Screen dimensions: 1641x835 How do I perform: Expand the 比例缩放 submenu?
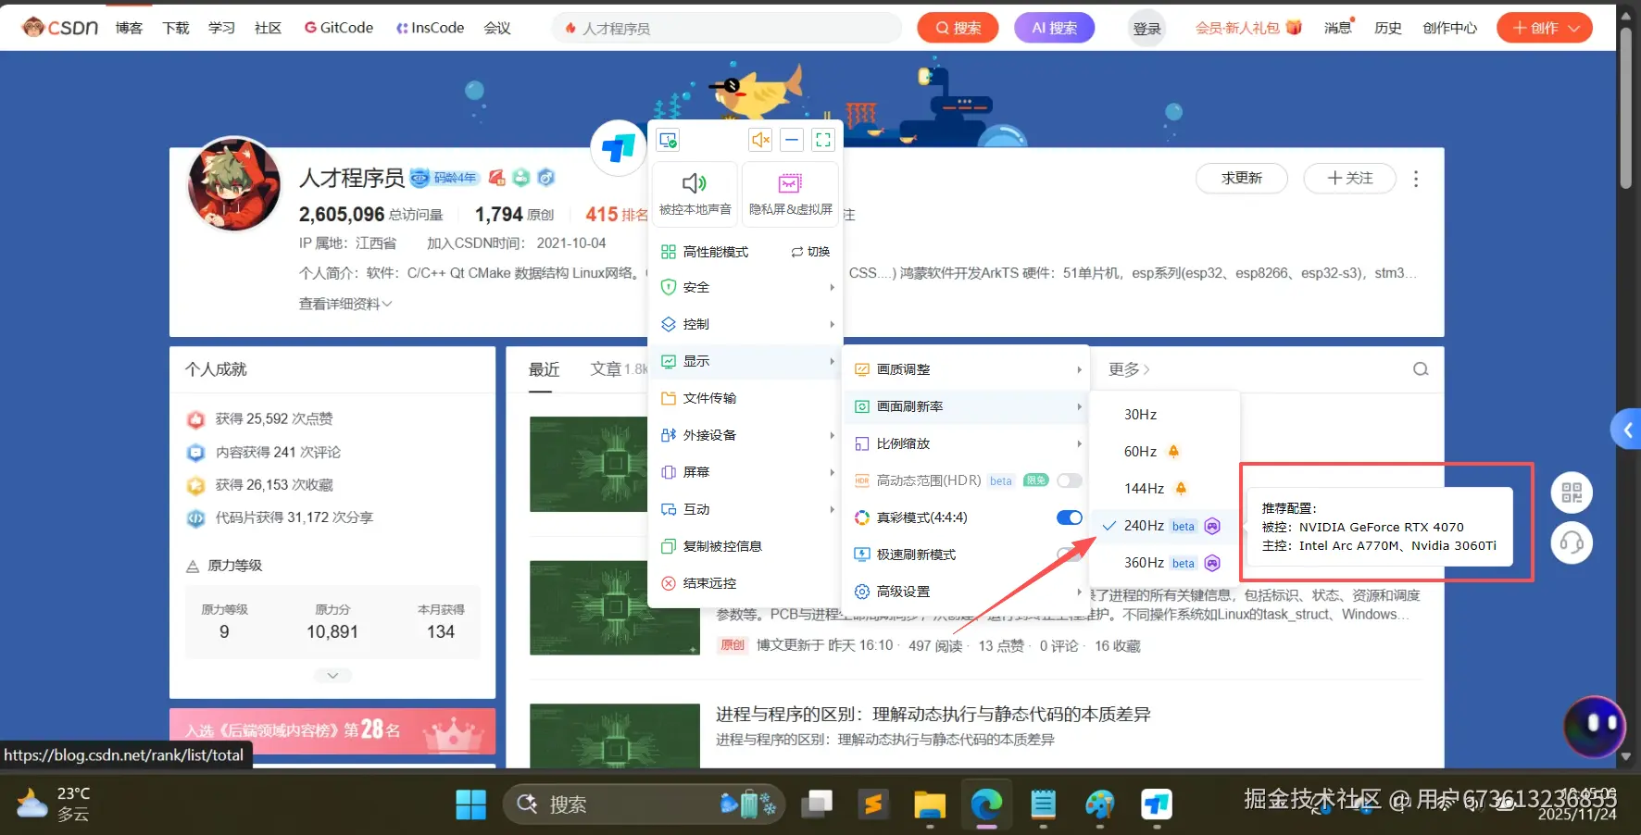(x=967, y=443)
